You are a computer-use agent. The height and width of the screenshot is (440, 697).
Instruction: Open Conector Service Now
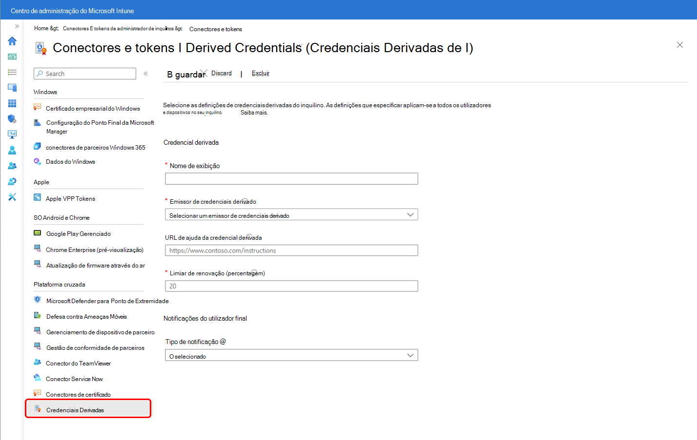click(x=74, y=379)
